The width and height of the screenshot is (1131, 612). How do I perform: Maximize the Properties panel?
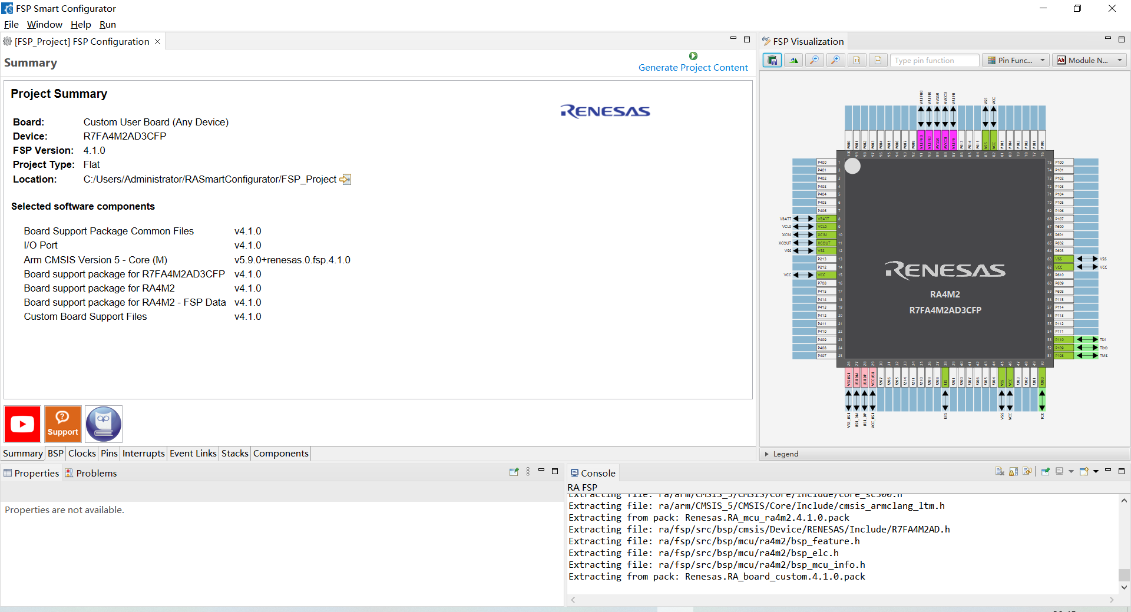coord(555,471)
